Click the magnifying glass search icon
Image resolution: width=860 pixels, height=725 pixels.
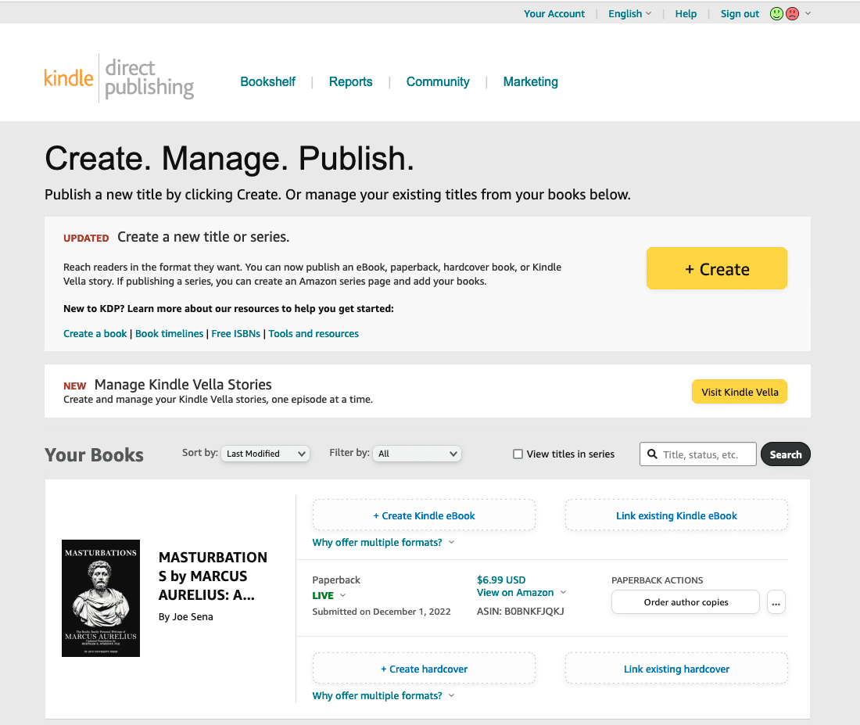(652, 454)
